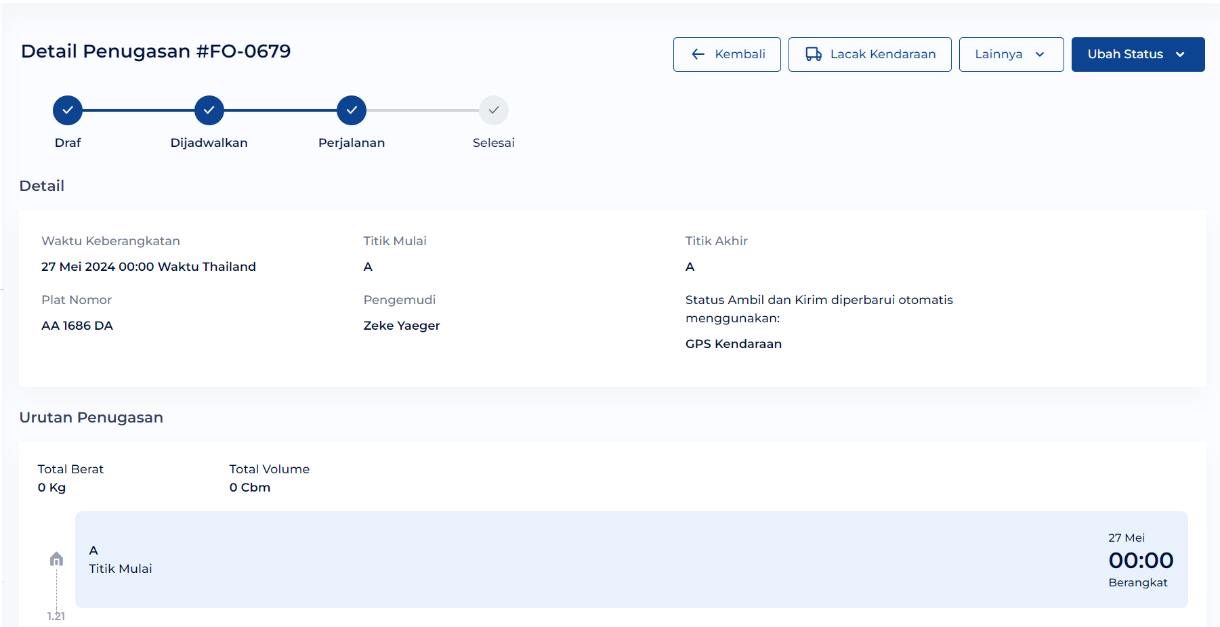The image size is (1220, 627).
Task: Click the Titik Mulai card for A
Action: [x=631, y=559]
